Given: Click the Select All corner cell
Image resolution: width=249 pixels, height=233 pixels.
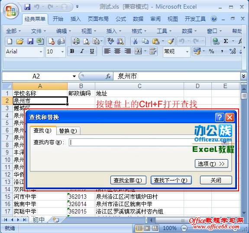Looking at the screenshot, I should click(7, 86).
